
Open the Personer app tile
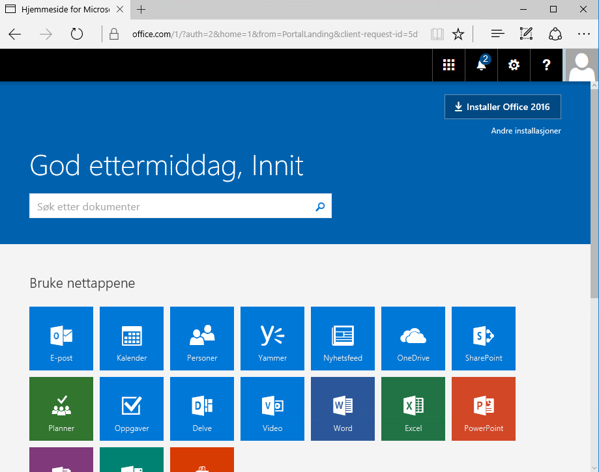[x=201, y=339]
